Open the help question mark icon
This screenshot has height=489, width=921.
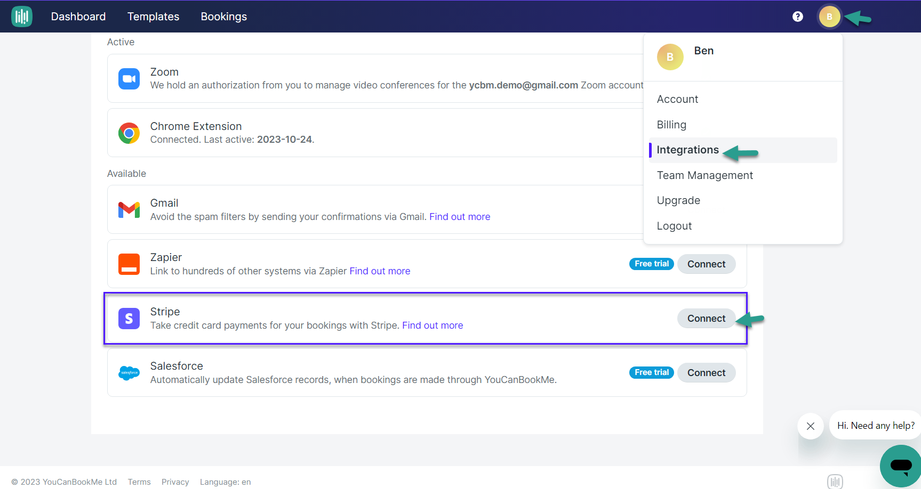click(x=798, y=17)
